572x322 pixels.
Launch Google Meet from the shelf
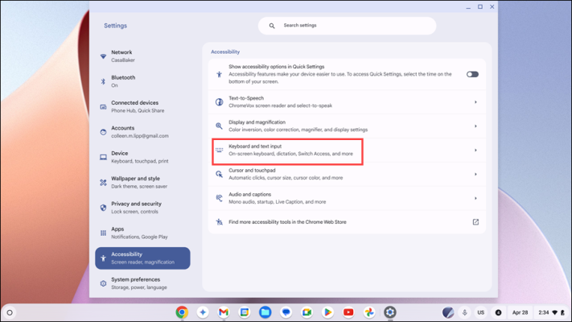click(307, 312)
